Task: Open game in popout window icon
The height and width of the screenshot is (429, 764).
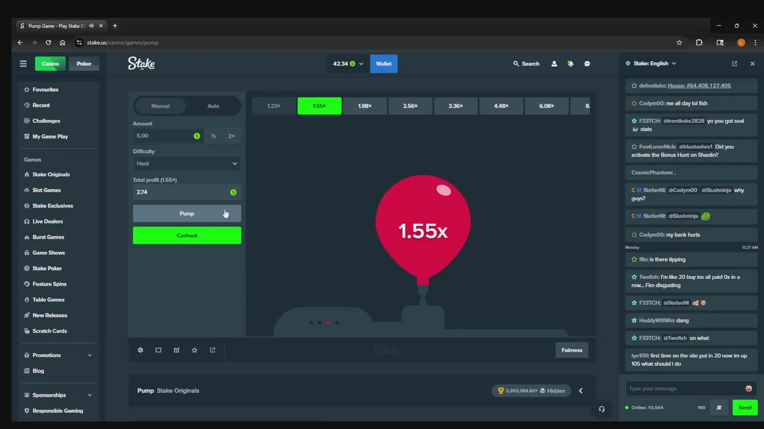Action: click(212, 350)
